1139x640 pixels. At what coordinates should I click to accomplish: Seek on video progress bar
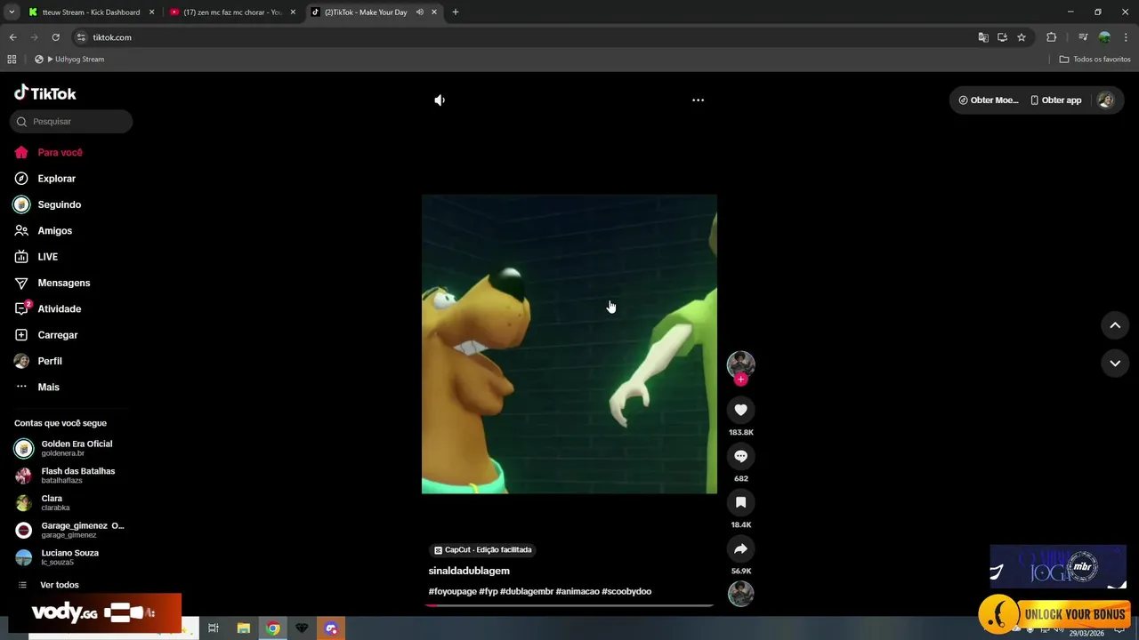(569, 605)
